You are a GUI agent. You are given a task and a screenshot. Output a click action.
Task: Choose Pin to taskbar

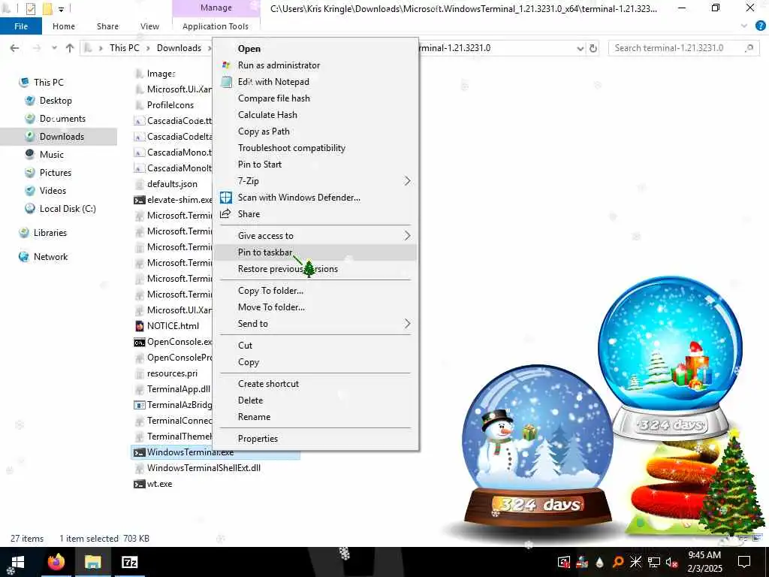[x=316, y=252]
